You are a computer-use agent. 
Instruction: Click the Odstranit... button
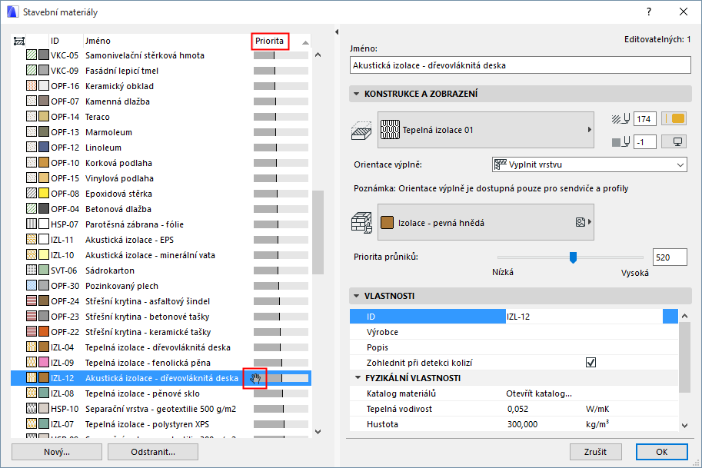click(153, 452)
